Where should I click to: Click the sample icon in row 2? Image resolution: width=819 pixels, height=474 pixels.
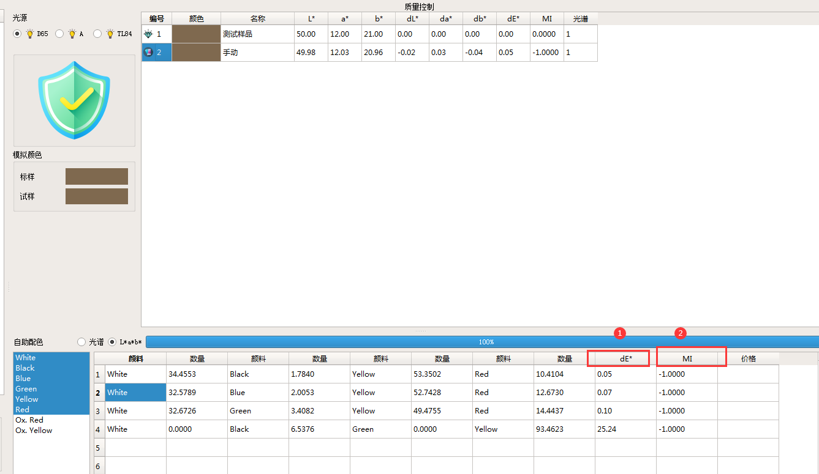click(x=148, y=53)
